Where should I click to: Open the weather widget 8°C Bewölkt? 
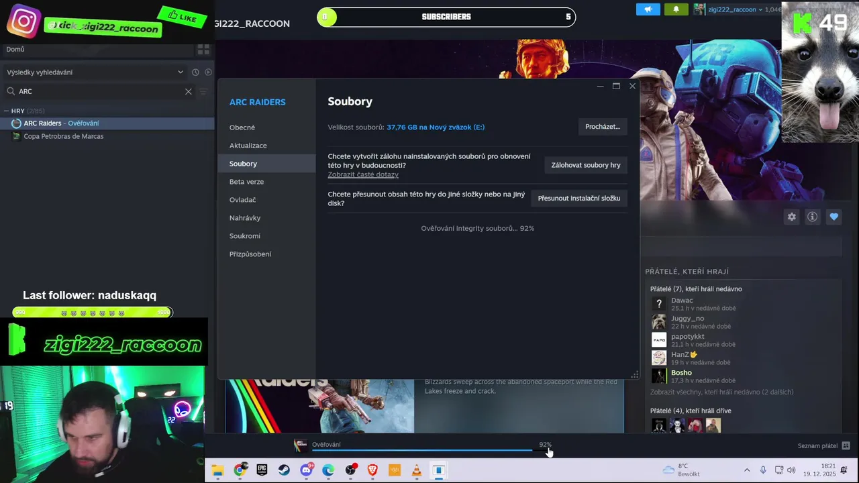[x=680, y=470]
